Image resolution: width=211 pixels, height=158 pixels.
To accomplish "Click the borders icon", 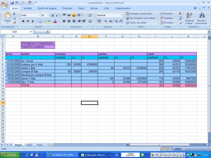I will (40, 21).
